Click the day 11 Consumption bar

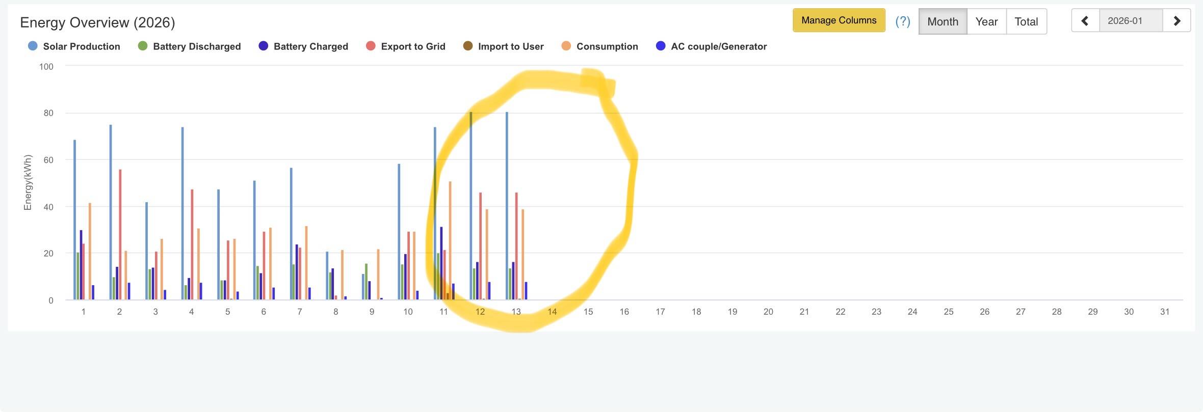pos(450,239)
